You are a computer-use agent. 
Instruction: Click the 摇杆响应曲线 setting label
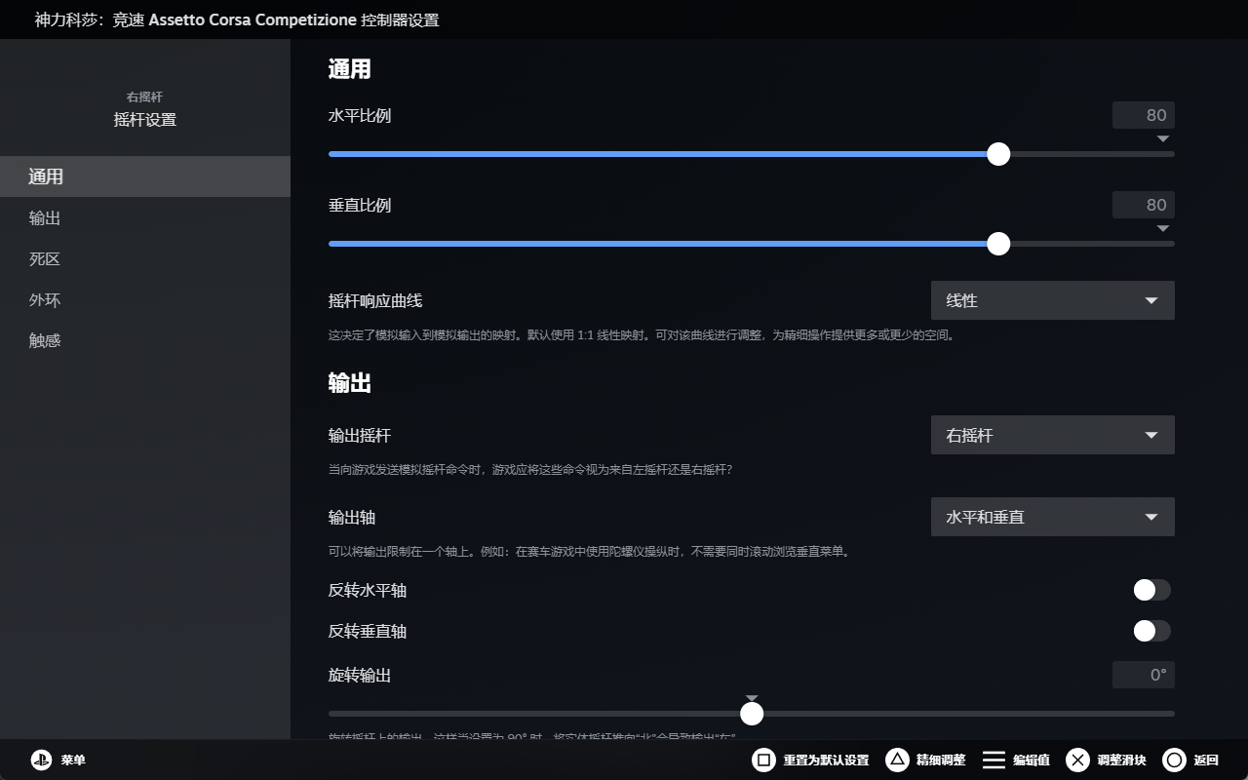375,300
